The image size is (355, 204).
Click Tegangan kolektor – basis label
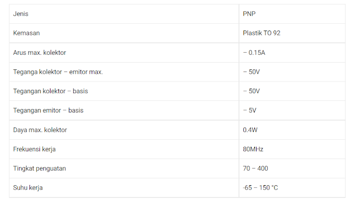pyautogui.click(x=51, y=91)
